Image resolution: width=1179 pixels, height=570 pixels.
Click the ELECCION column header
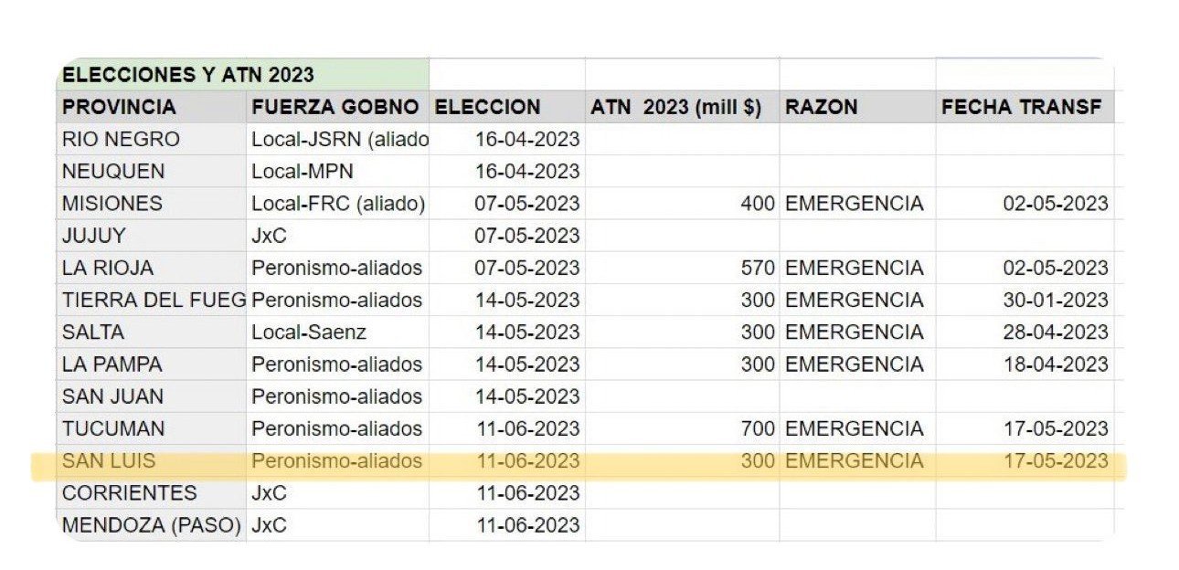[487, 107]
